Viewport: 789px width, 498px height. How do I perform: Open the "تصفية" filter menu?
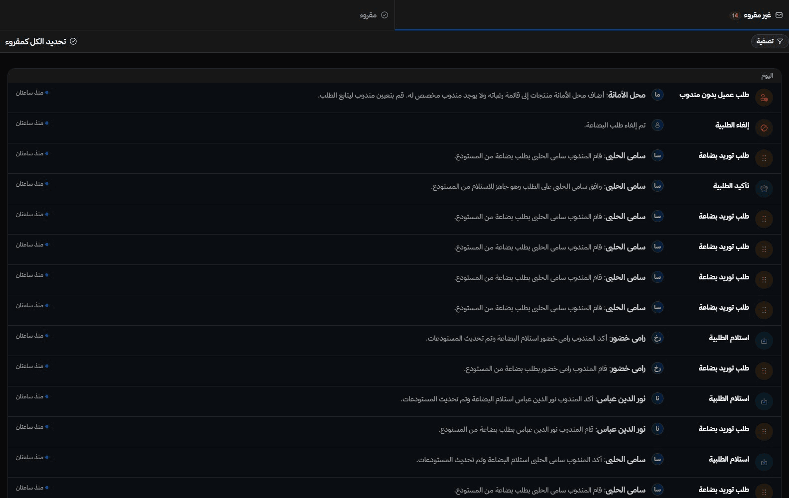770,41
